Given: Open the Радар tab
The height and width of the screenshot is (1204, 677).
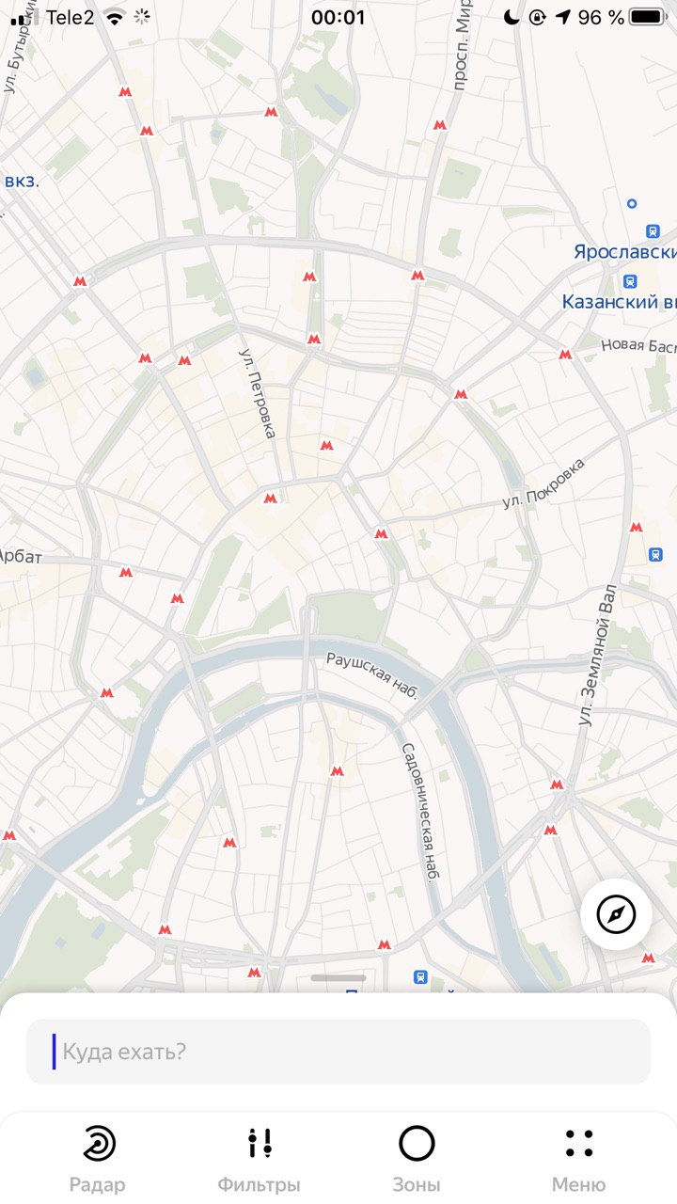Looking at the screenshot, I should point(98,1159).
